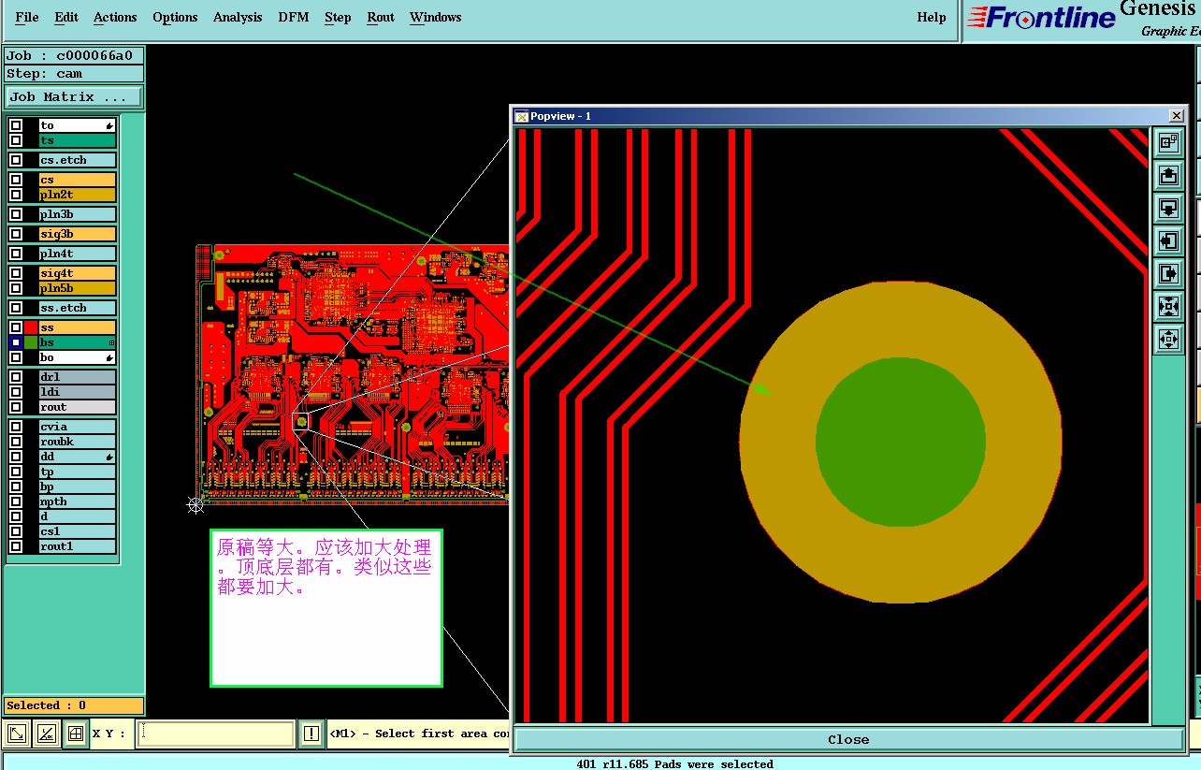Click the angle measurement icon beside XY
1201x770 pixels.
(x=47, y=734)
